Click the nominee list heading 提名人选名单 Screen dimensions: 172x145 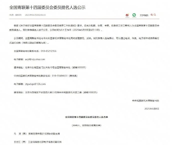[x=86, y=117]
